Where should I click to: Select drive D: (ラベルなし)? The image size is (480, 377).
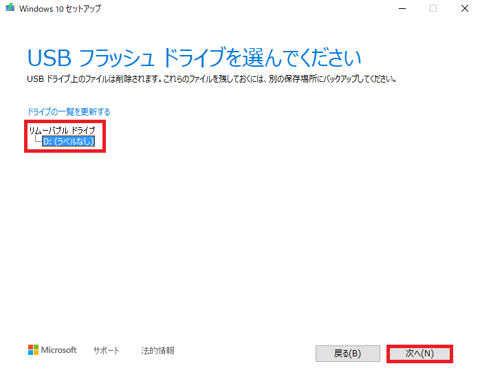pos(68,142)
